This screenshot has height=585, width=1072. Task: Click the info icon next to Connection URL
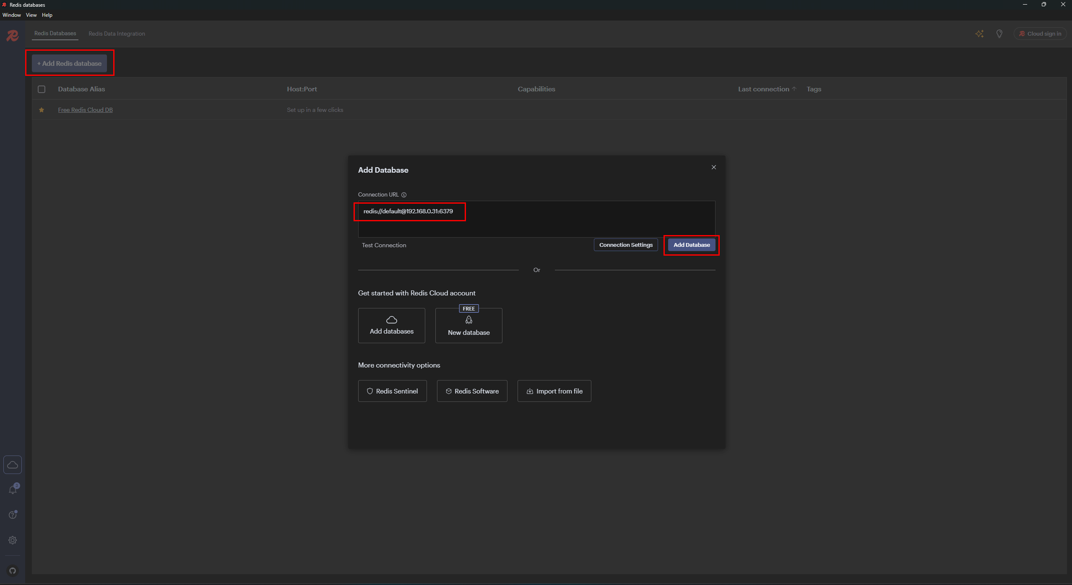[404, 195]
